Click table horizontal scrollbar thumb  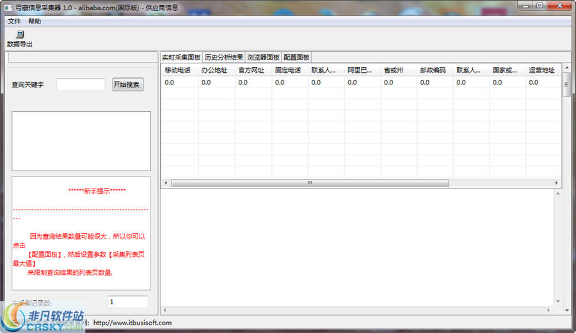310,183
